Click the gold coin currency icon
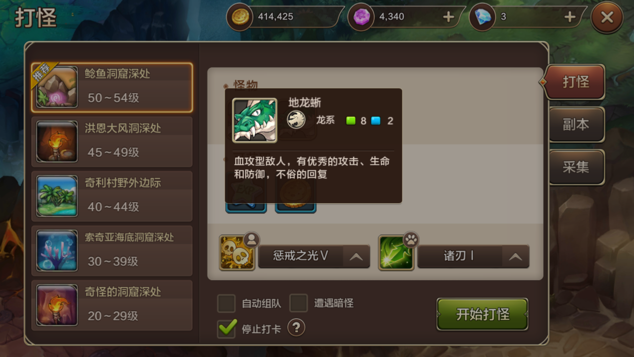Screen dimensions: 634x357 (239, 17)
